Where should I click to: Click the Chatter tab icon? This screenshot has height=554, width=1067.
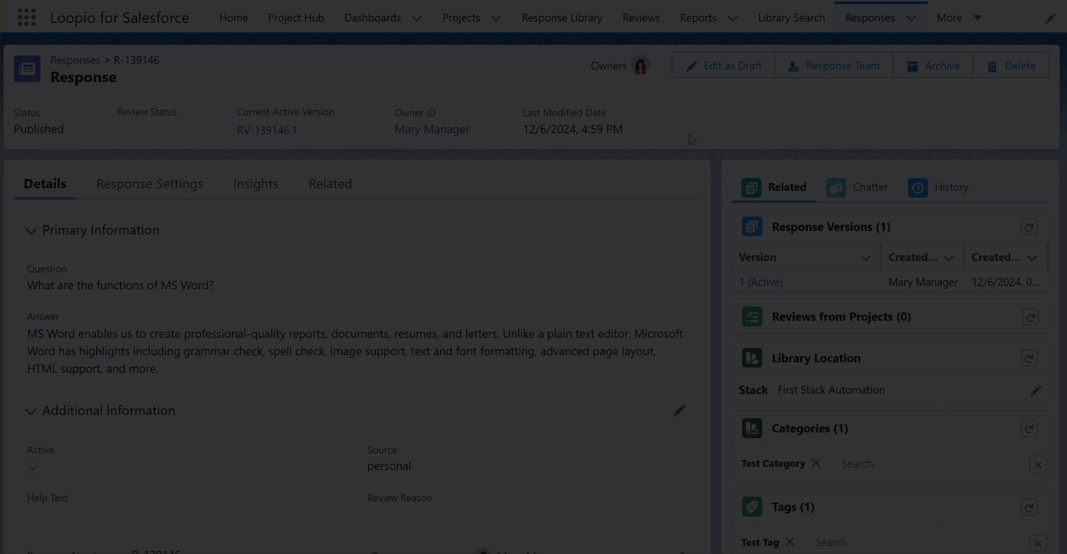[x=836, y=188]
